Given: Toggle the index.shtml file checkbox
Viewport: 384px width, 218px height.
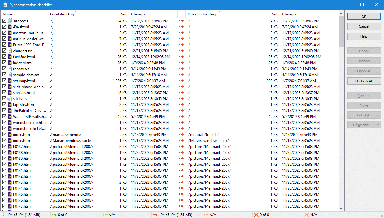Looking at the screenshot, I should tap(4, 63).
